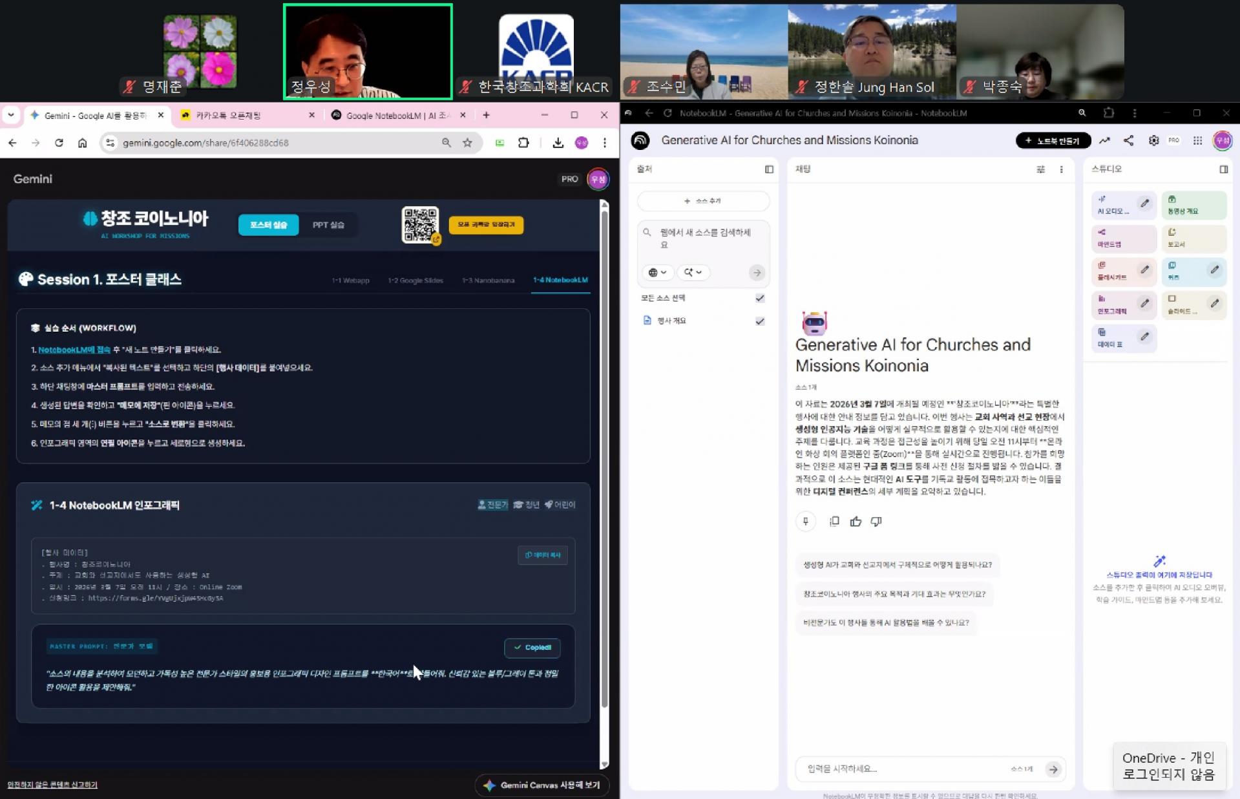Edit the 슬라이드 options with the pencil

click(x=1215, y=303)
